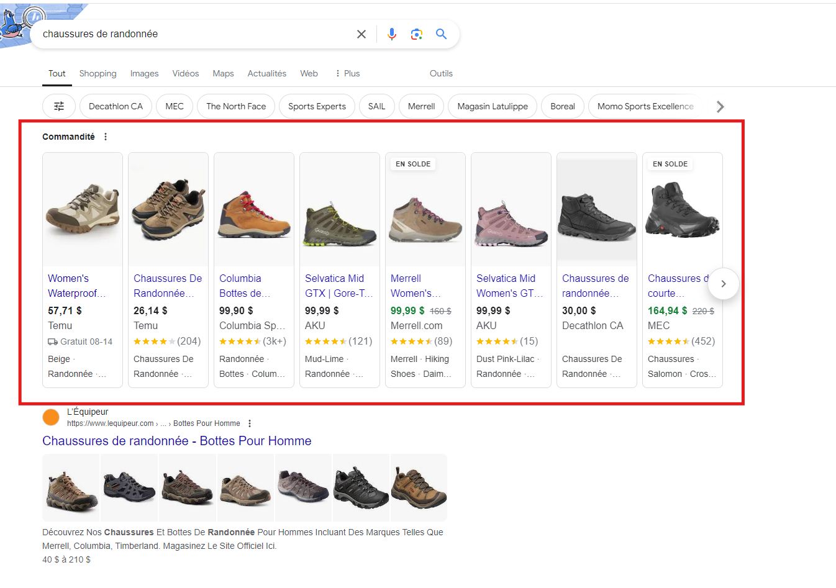Open L'Équipeur result three-dot options
Screen dimensions: 836x588
pos(250,423)
